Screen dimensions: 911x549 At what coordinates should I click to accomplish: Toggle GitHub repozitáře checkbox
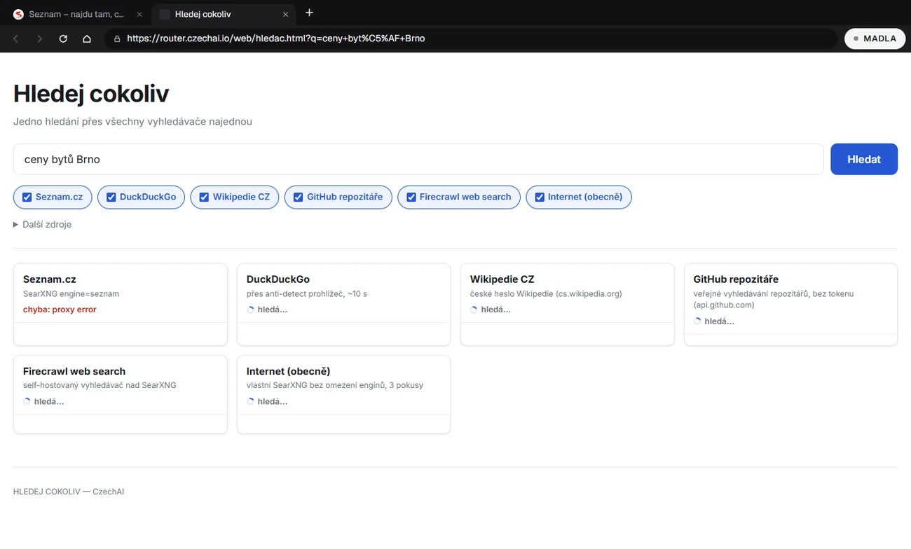[298, 197]
